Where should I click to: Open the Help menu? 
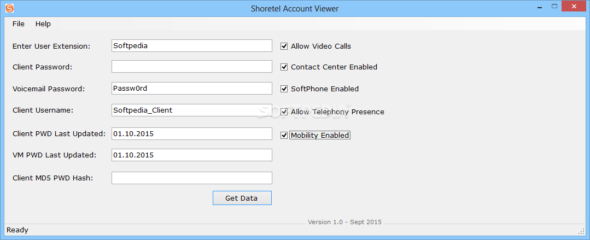click(43, 24)
